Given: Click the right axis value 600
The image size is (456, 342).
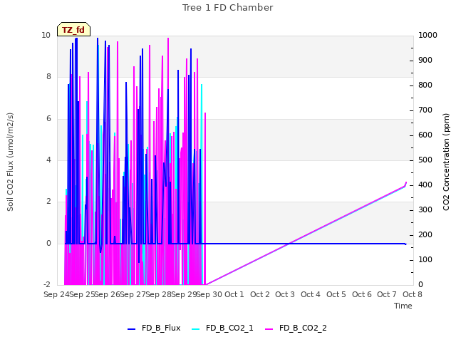Looking at the screenshot, I should point(425,135).
